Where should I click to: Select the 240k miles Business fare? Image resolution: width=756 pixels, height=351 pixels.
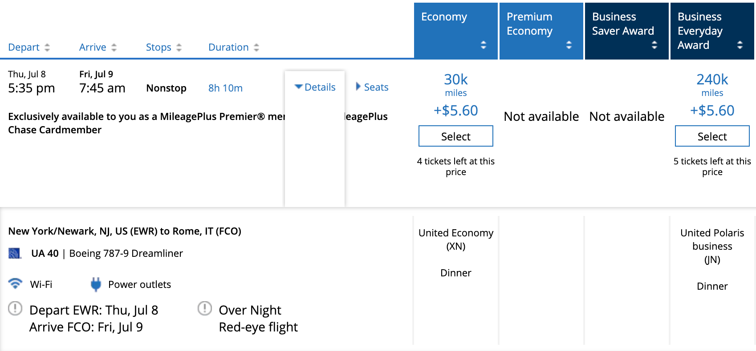pyautogui.click(x=712, y=136)
